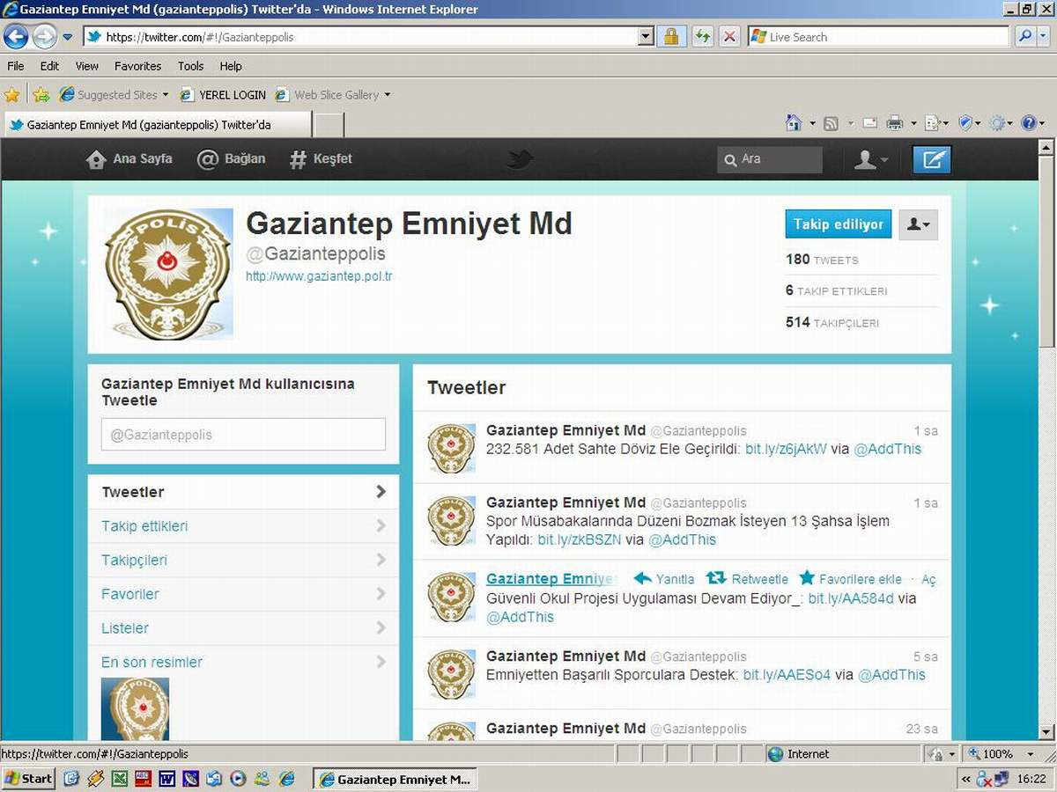Expand Suggested Sites dropdown
This screenshot has width=1057, height=792.
click(x=165, y=95)
